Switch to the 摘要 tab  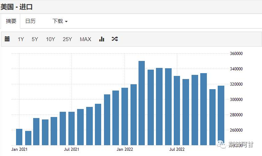11,21
